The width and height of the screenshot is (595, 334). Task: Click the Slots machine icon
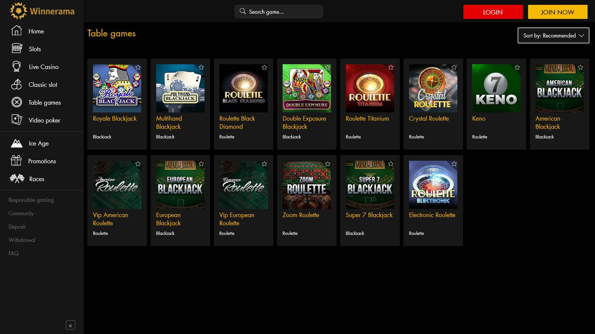coord(17,48)
